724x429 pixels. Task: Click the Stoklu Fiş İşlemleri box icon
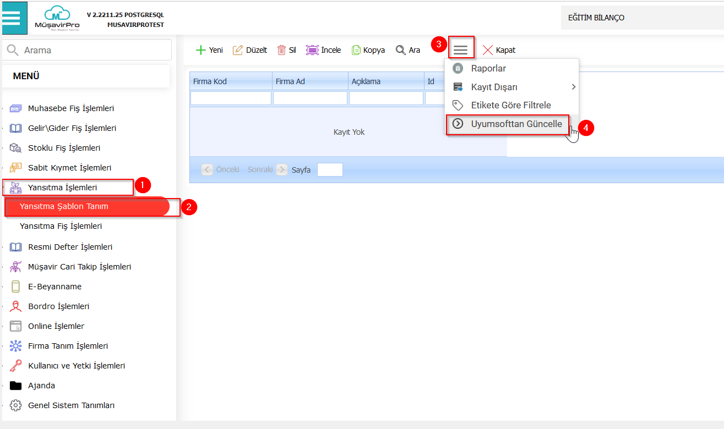(x=15, y=148)
